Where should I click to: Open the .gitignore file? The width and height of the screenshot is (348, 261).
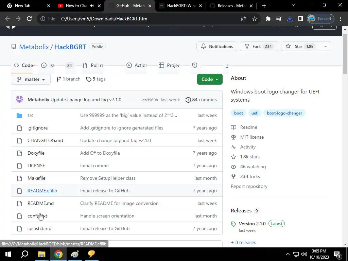tap(37, 128)
